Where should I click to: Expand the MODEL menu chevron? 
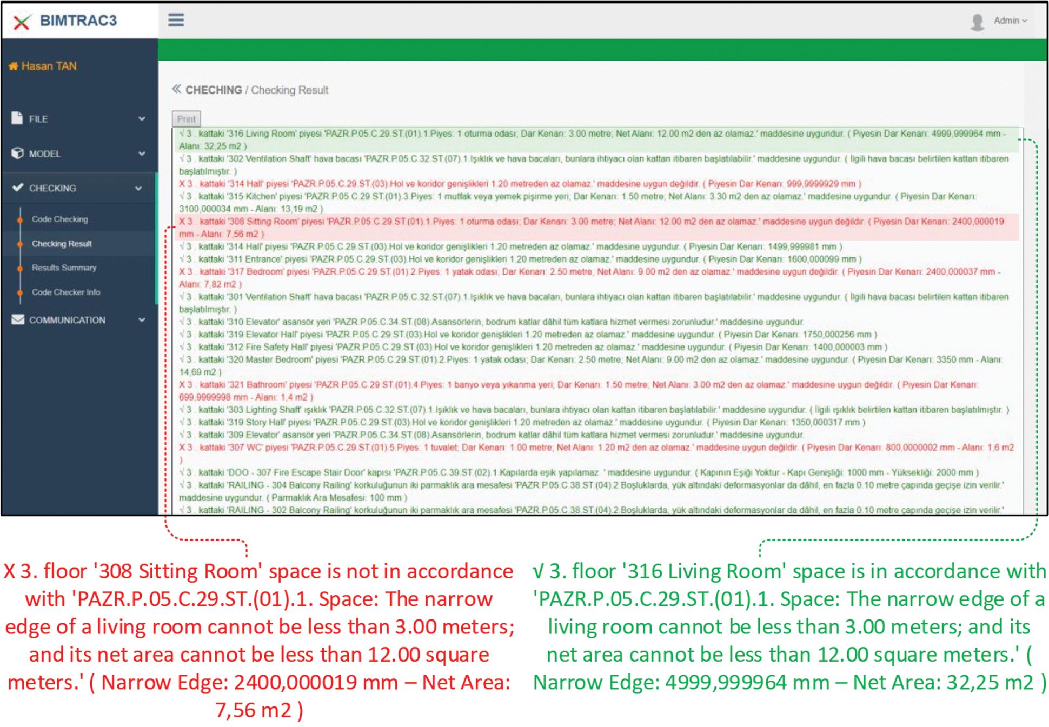pyautogui.click(x=142, y=154)
